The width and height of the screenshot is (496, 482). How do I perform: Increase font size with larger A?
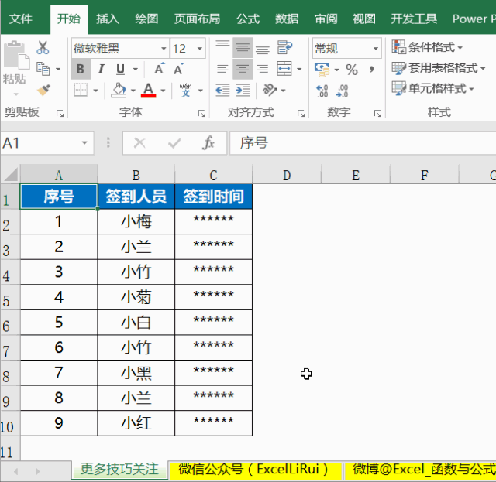(160, 69)
